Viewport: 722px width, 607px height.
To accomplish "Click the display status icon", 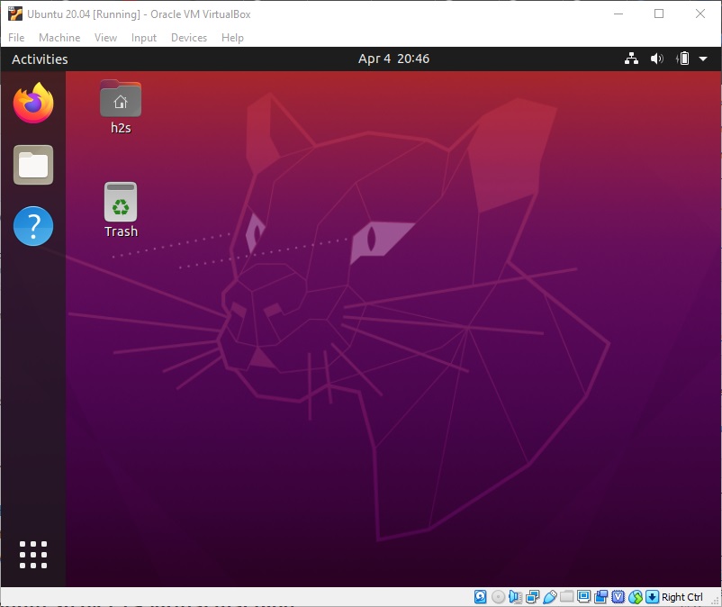I will [x=583, y=596].
